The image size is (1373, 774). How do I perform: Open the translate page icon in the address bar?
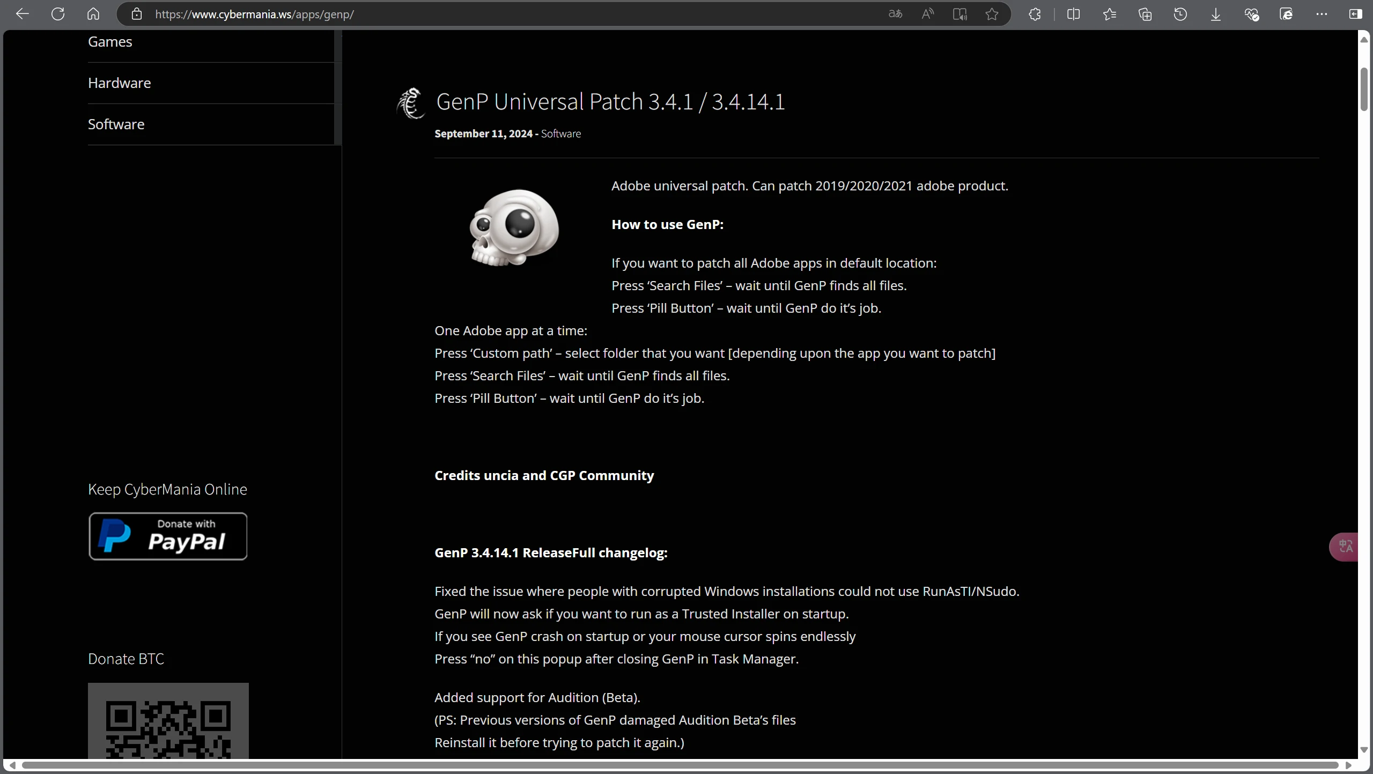pos(895,14)
